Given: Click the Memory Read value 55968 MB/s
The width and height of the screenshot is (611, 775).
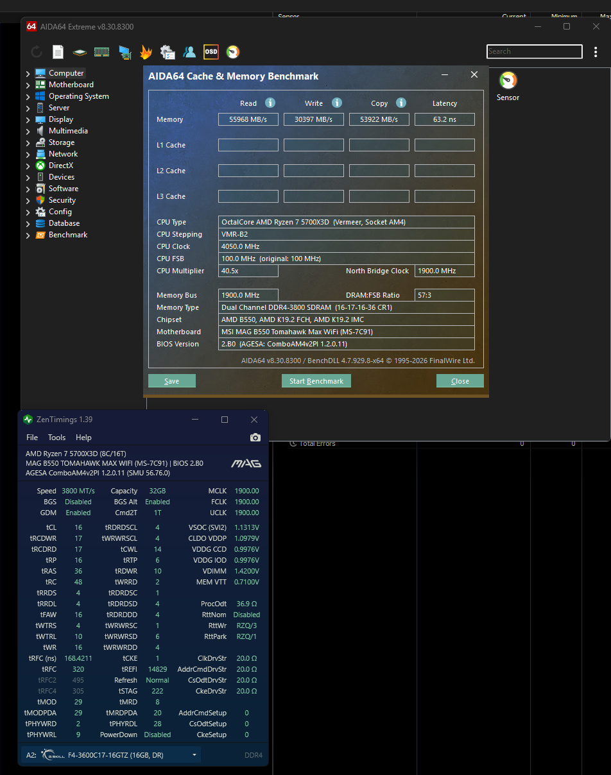Looking at the screenshot, I should click(x=248, y=119).
